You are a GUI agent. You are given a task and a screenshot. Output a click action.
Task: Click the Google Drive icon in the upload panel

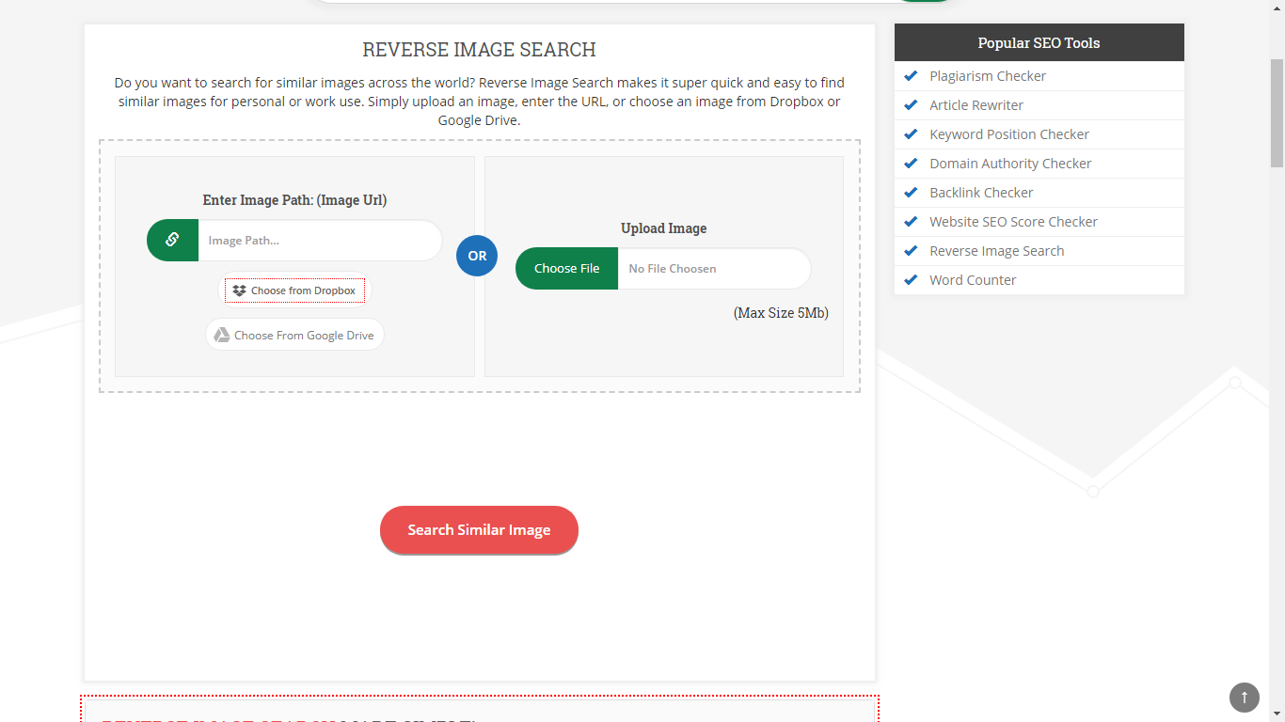point(223,334)
